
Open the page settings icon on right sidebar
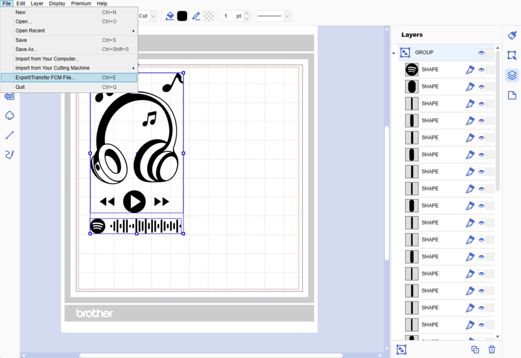[512, 95]
